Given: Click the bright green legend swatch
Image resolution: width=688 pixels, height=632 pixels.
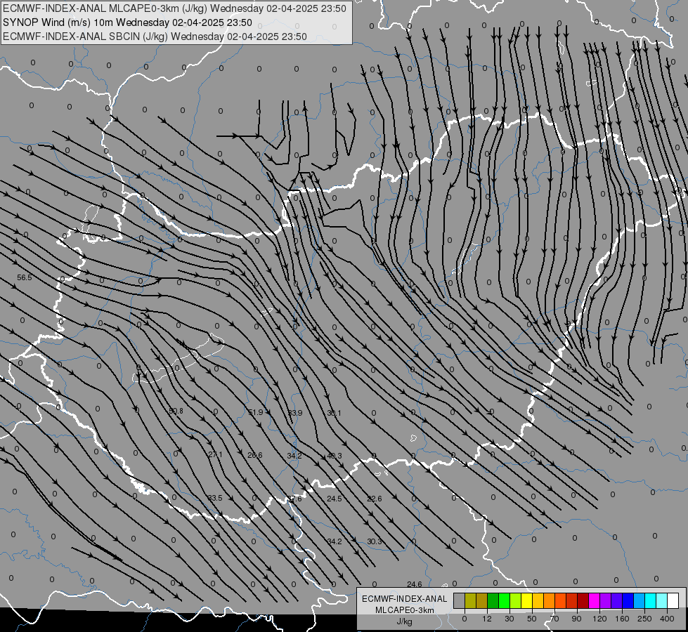Looking at the screenshot, I should (x=504, y=600).
